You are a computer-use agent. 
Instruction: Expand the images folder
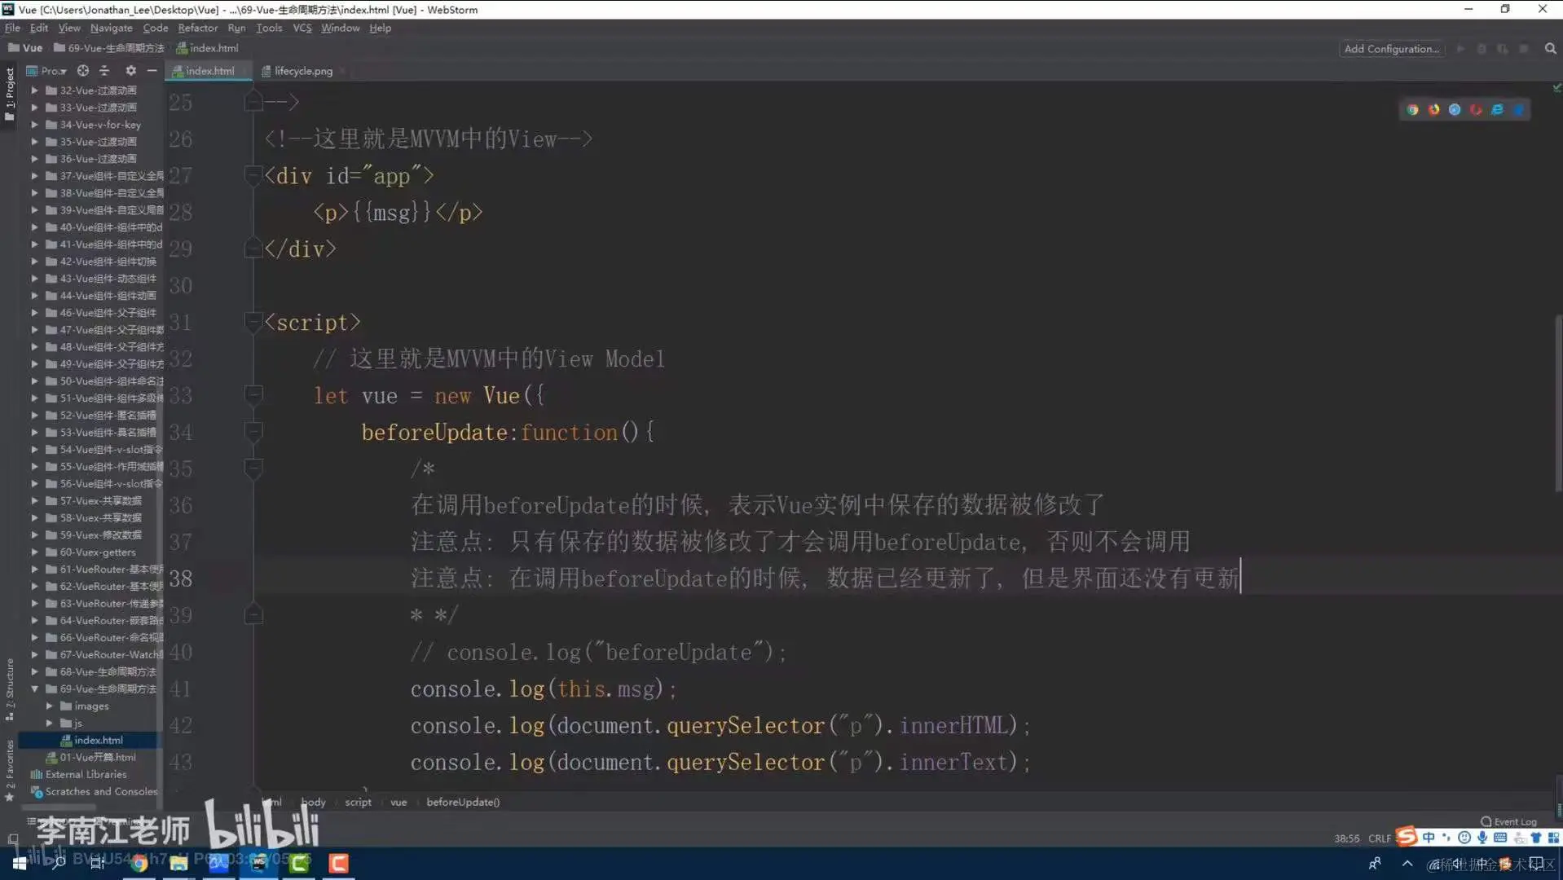(x=49, y=706)
